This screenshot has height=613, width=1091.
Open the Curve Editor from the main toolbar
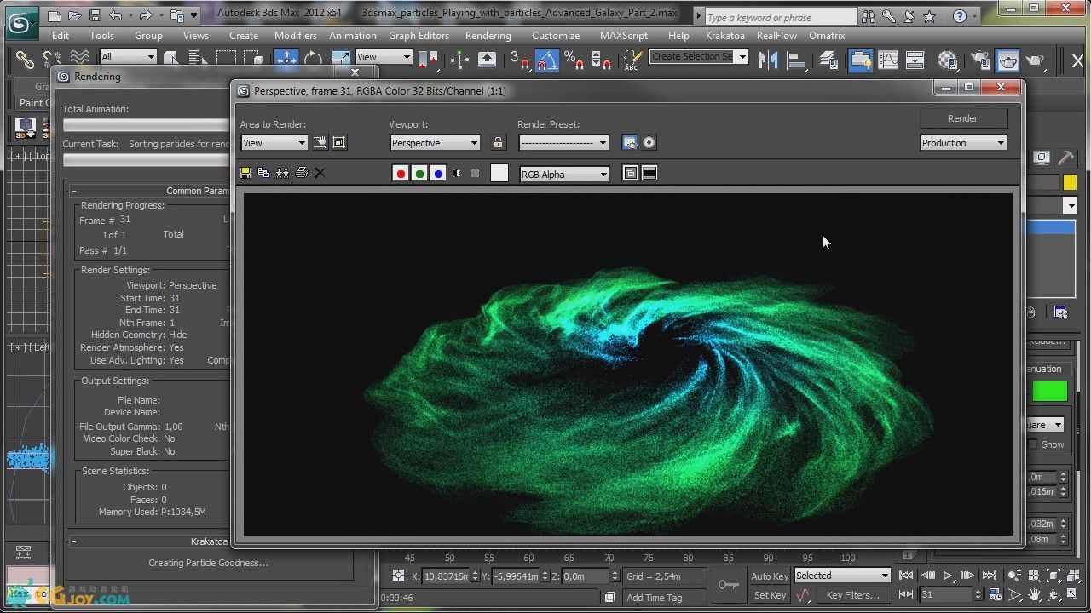[888, 60]
